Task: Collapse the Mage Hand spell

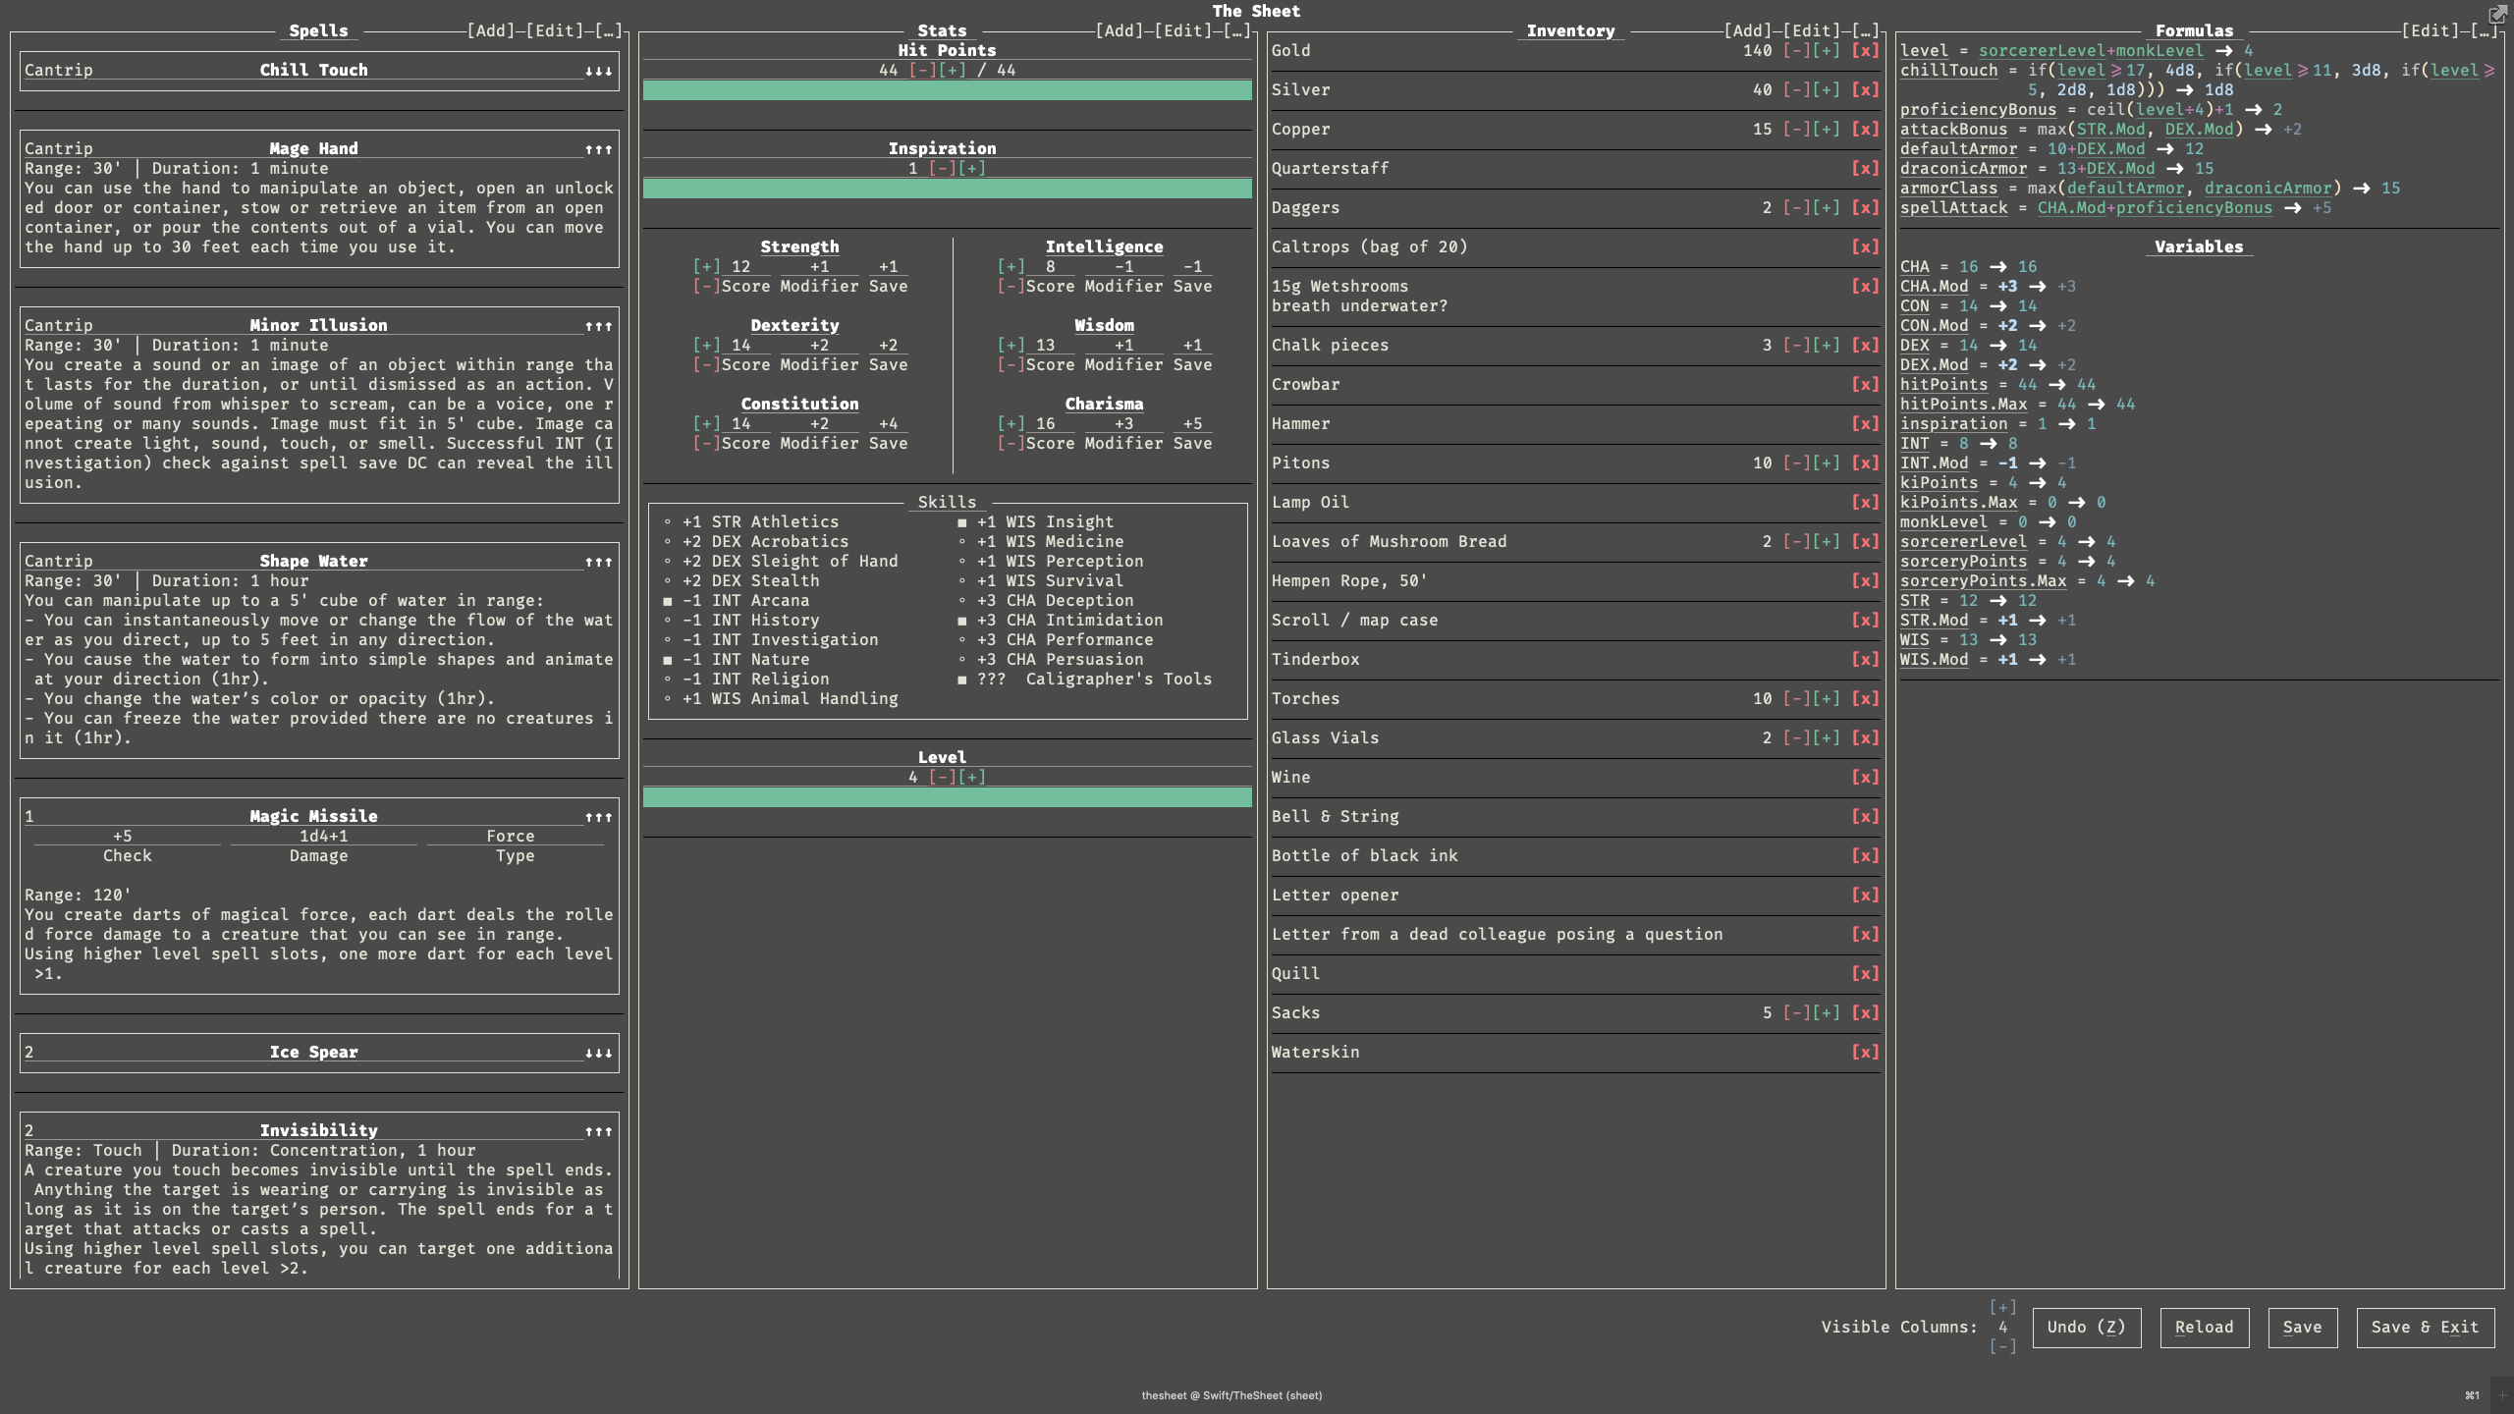Action: pyautogui.click(x=598, y=149)
